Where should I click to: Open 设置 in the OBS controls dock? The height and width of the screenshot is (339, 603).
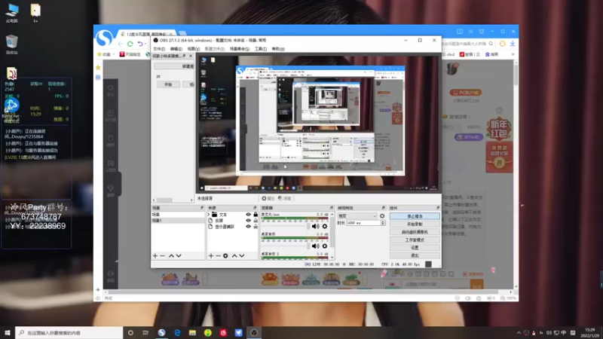tap(415, 248)
